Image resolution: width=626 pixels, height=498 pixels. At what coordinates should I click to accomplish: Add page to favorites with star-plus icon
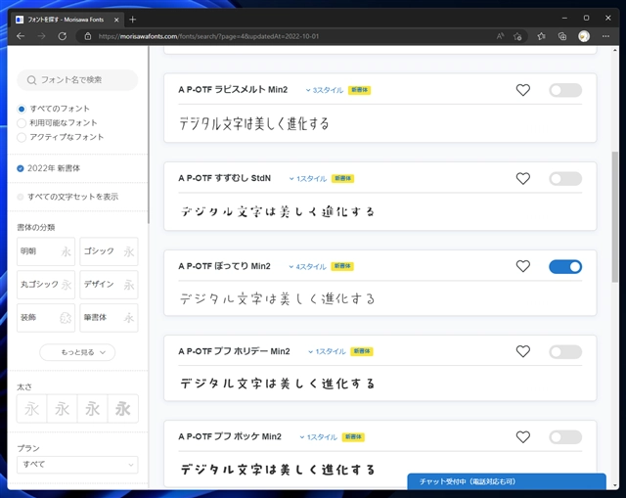point(517,36)
